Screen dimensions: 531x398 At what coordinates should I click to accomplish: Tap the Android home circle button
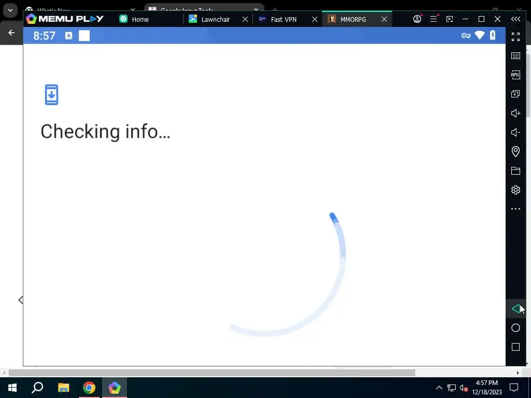(x=515, y=328)
